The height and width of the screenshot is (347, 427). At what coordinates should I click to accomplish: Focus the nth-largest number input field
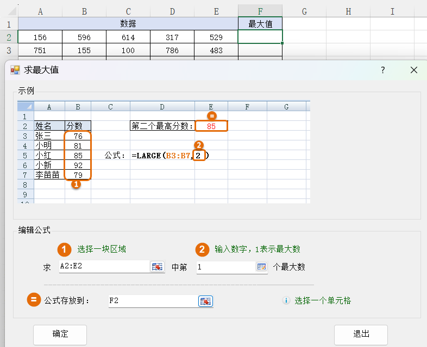[225, 267]
